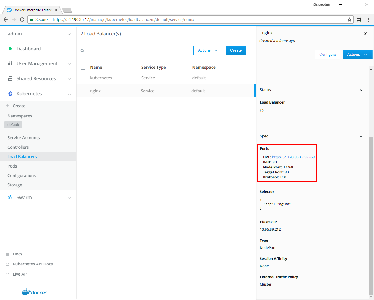
Task: Close the nginx details panel
Action: click(365, 34)
